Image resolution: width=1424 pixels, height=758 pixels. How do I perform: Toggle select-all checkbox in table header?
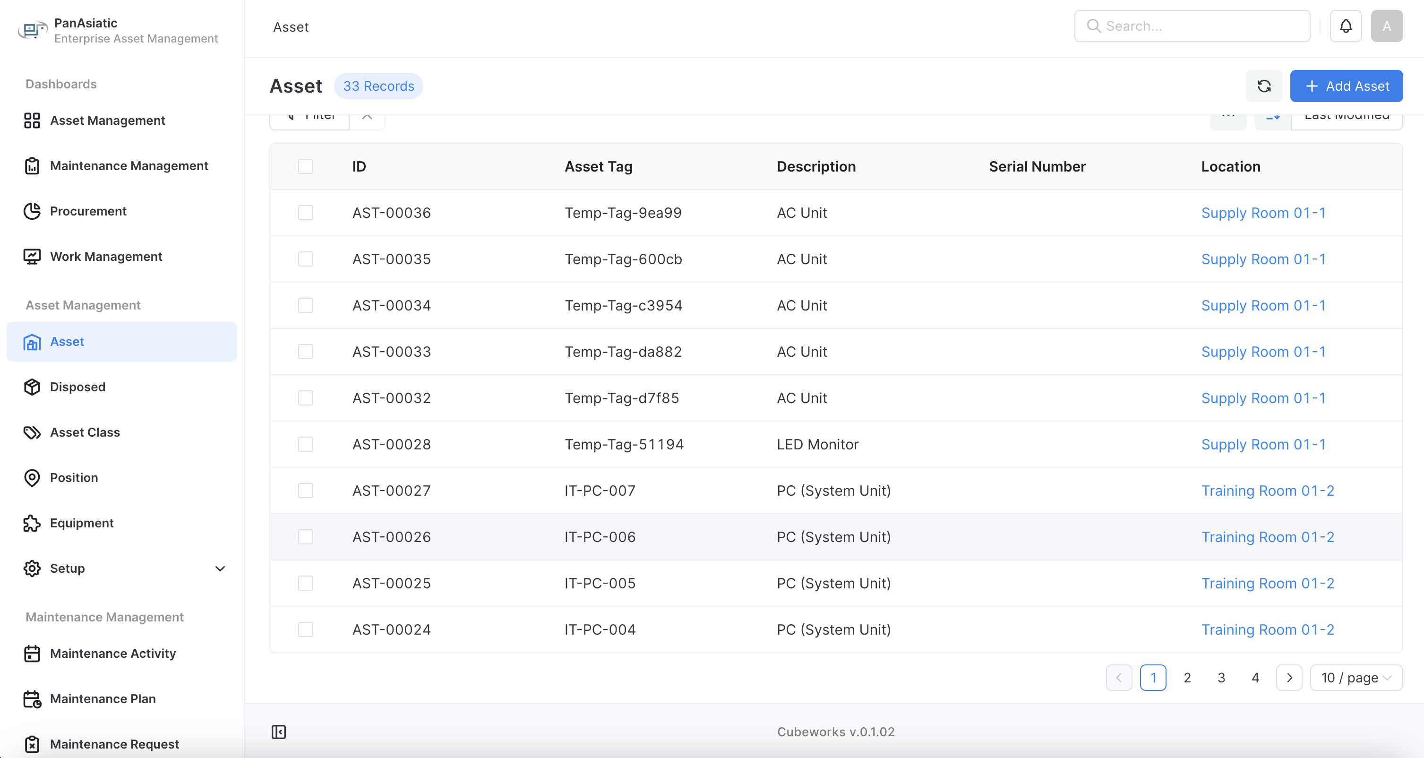click(306, 166)
